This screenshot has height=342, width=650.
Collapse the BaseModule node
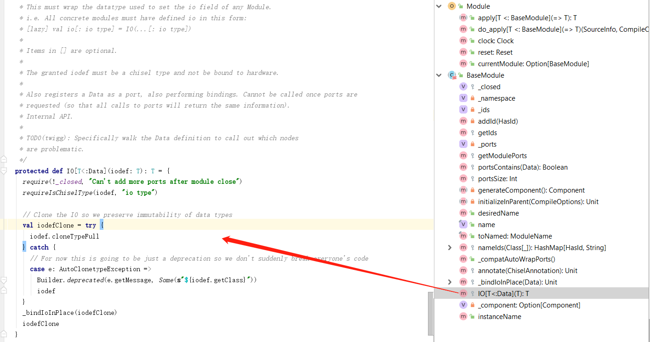coord(439,75)
